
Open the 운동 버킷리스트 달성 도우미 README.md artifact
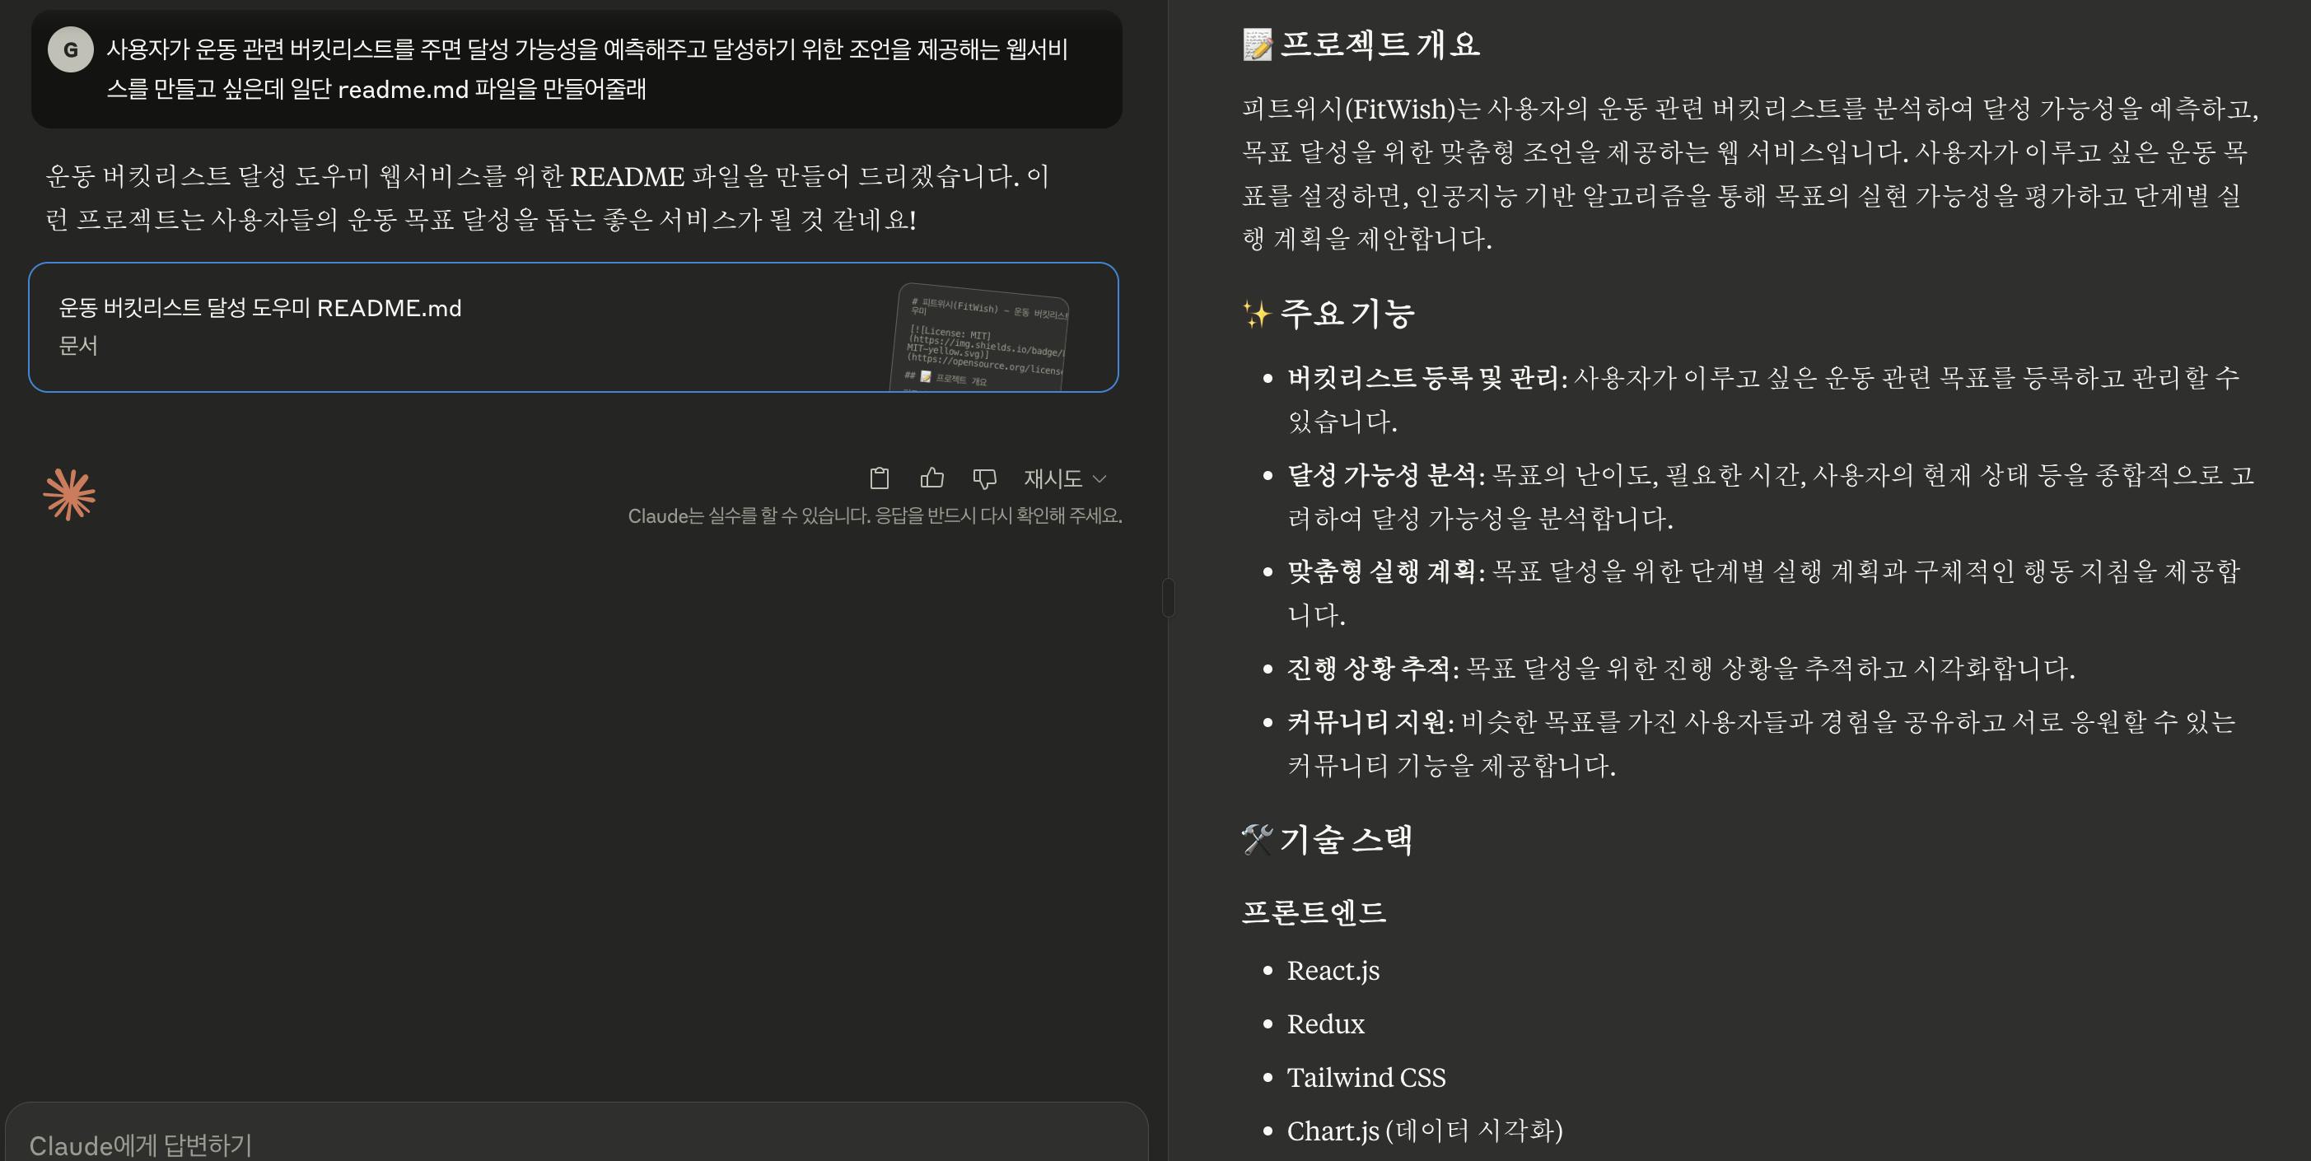pos(260,309)
